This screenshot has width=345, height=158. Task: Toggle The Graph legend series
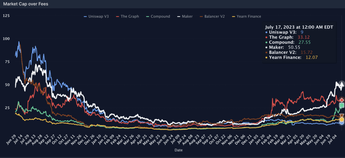coord(127,16)
